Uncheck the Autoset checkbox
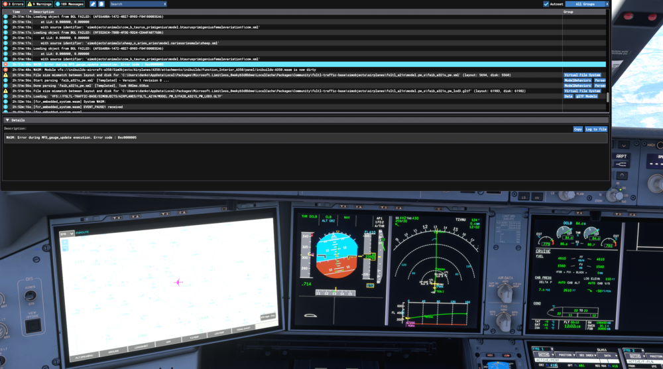This screenshot has height=369, width=663. (x=546, y=4)
